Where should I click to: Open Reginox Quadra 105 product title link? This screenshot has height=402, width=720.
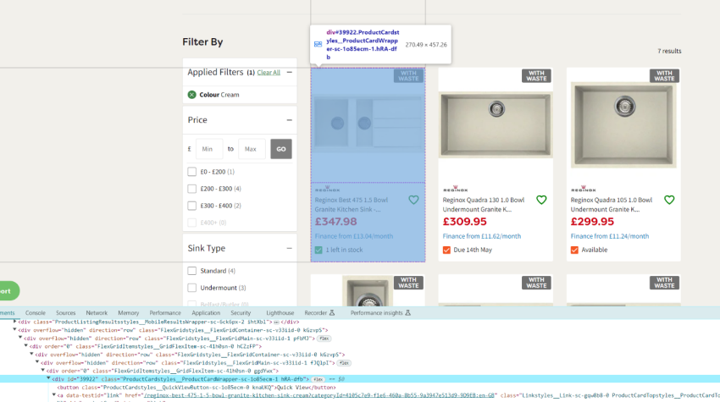(612, 205)
